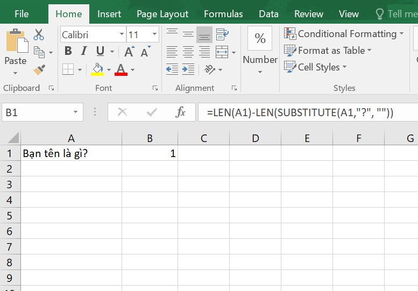
Task: Switch to the Page Layout tab
Action: (x=162, y=14)
